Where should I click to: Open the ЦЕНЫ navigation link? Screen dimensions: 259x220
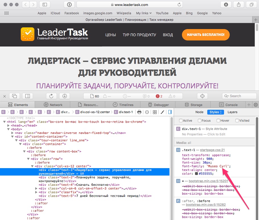coord(111,35)
